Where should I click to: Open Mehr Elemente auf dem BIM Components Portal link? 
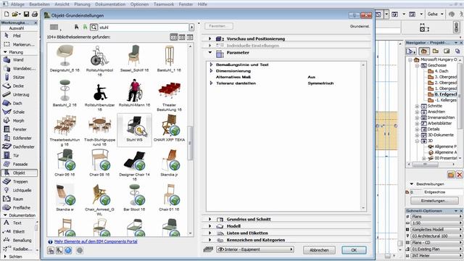point(96,241)
